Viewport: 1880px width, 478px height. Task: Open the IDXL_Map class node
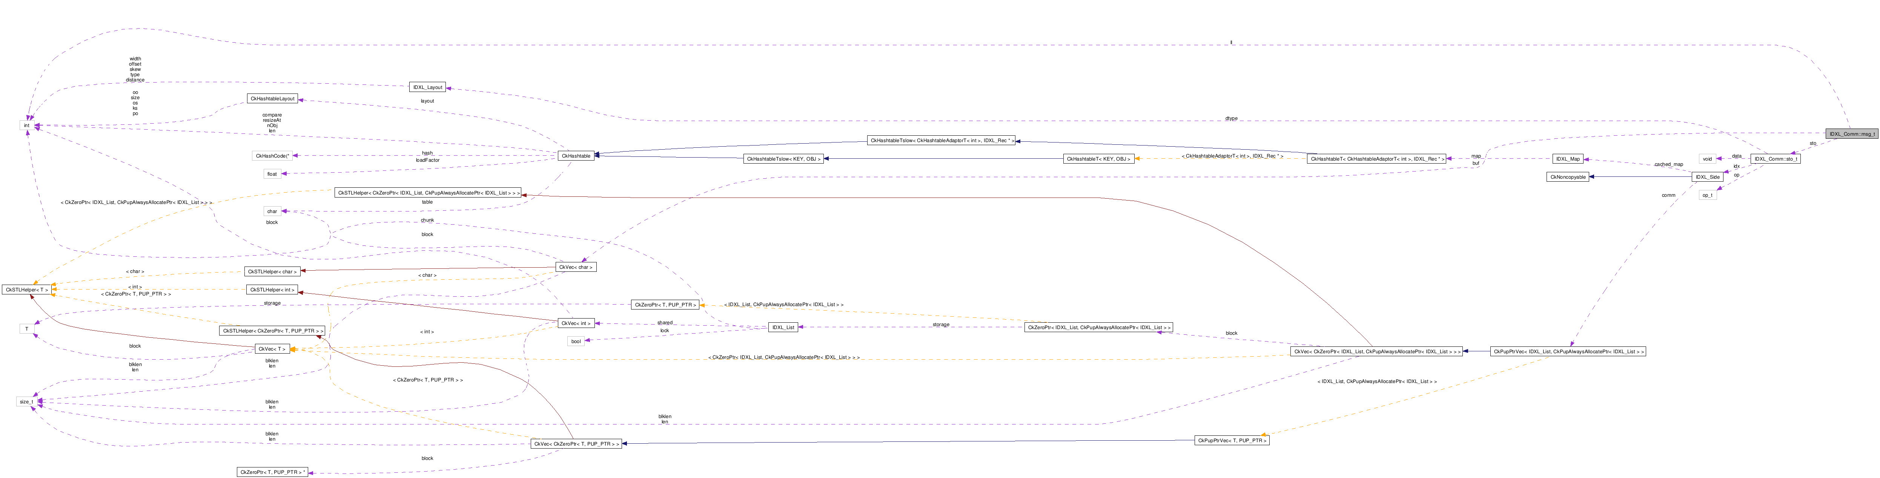click(1567, 158)
